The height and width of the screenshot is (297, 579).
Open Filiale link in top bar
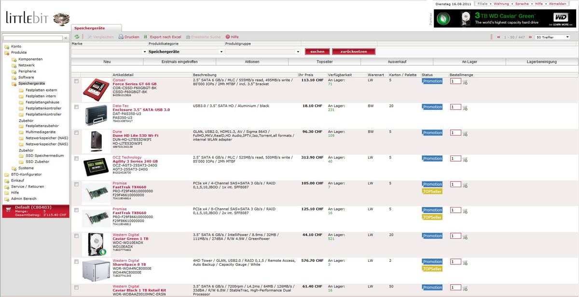point(482,3)
